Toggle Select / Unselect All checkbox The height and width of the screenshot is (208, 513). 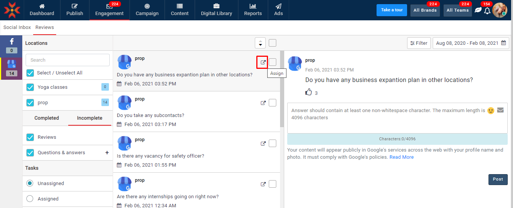pyautogui.click(x=30, y=73)
